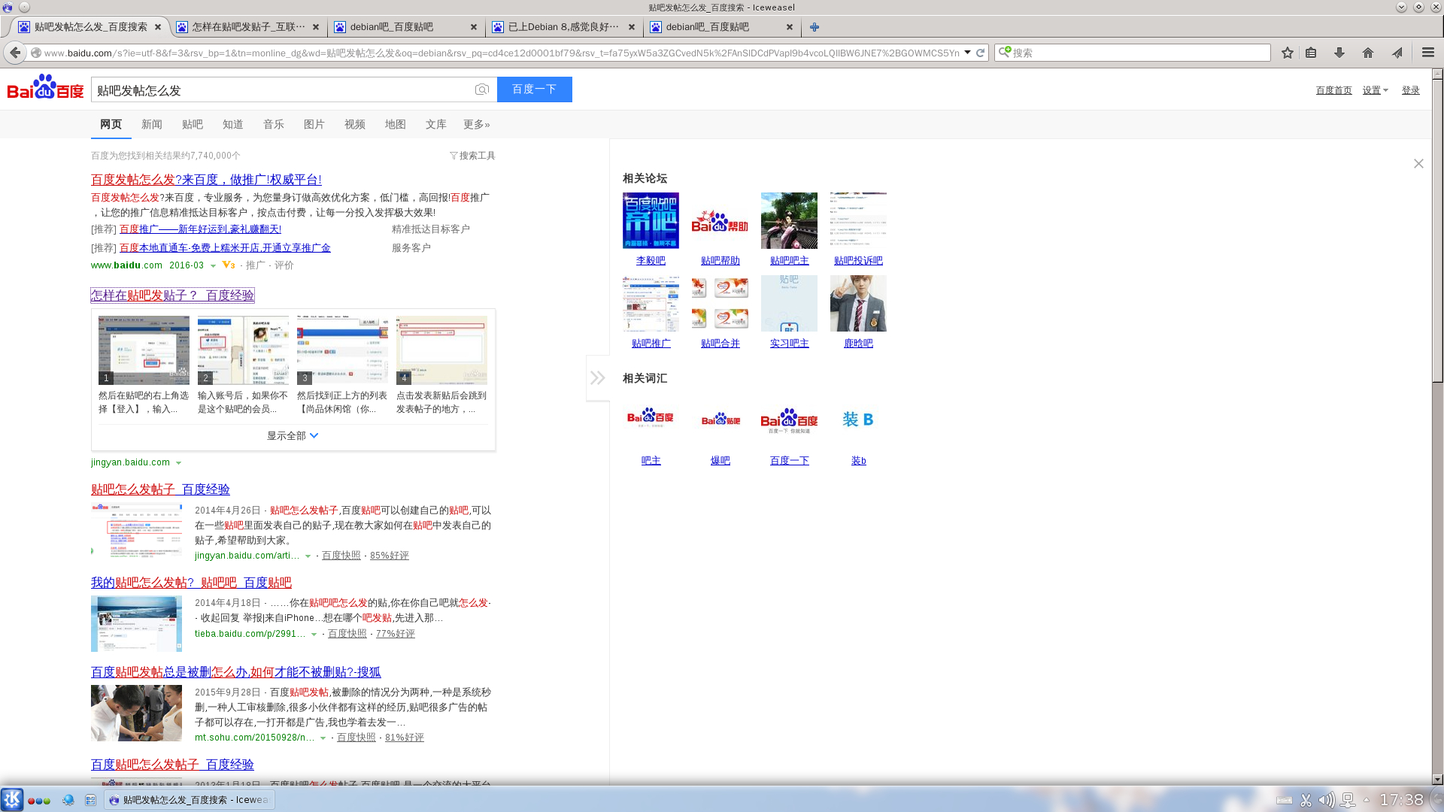Open the downloads arrow icon
This screenshot has height=812, width=1444.
pos(1339,53)
